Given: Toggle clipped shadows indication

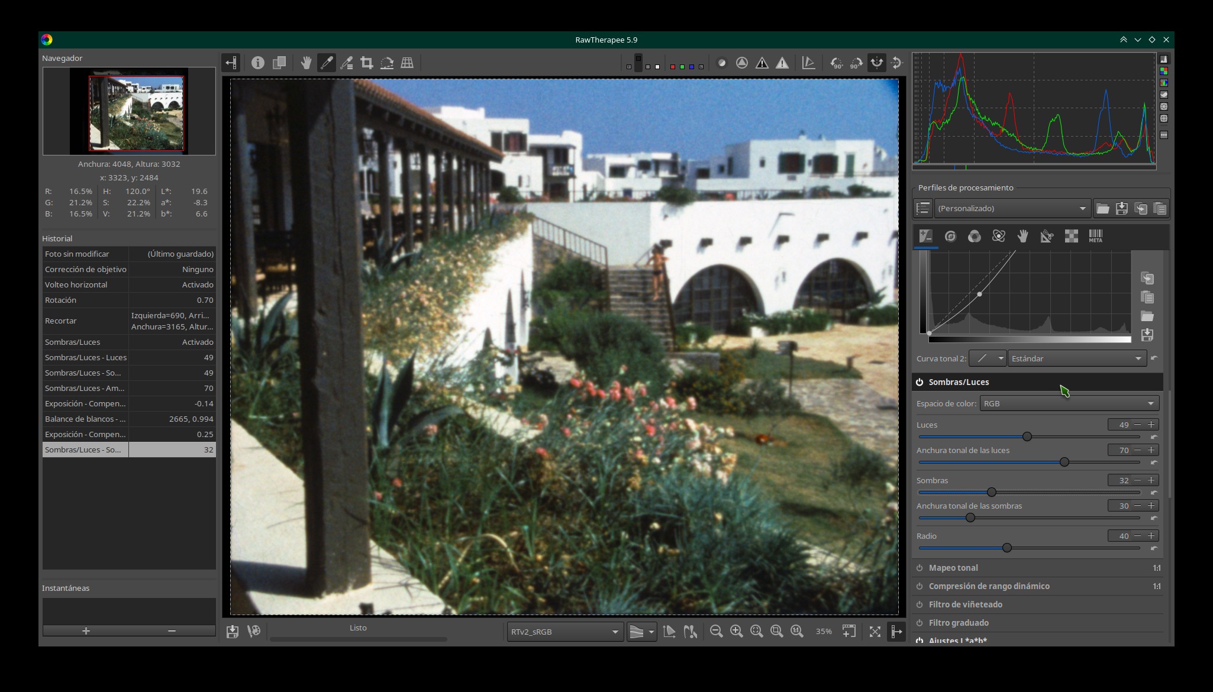Looking at the screenshot, I should pos(762,63).
